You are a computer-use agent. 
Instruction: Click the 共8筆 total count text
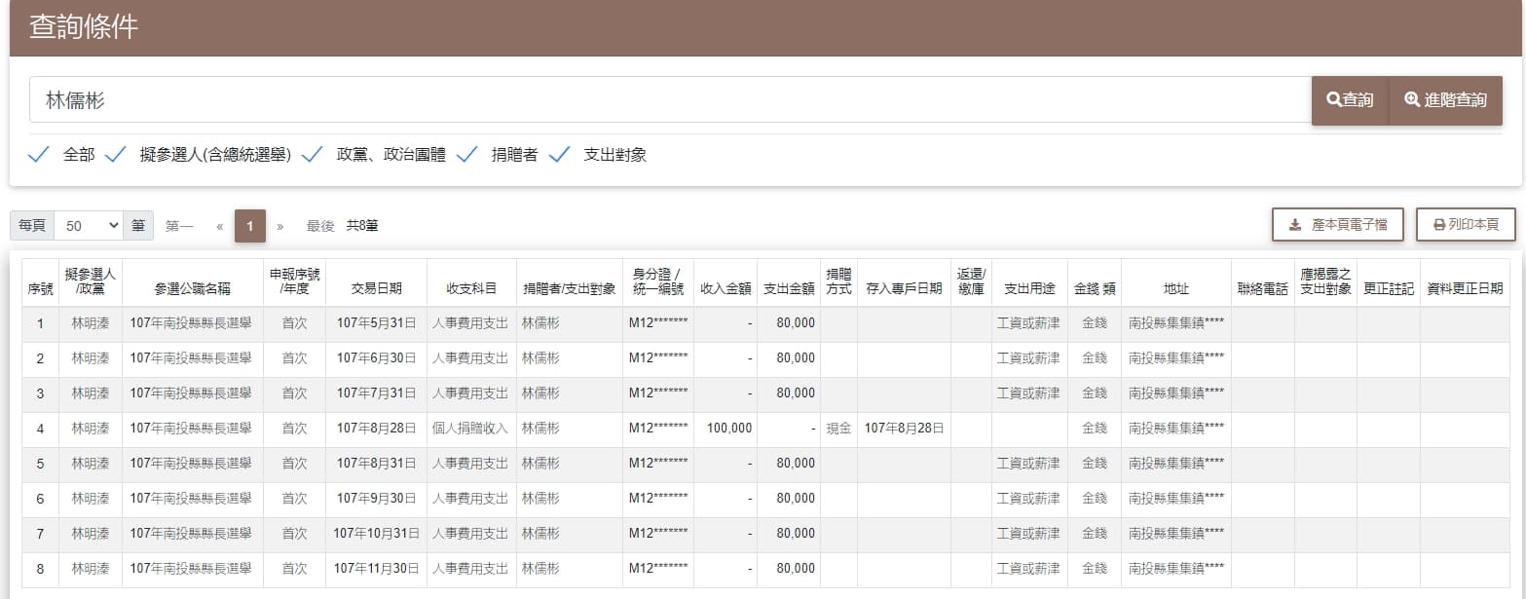tap(362, 226)
